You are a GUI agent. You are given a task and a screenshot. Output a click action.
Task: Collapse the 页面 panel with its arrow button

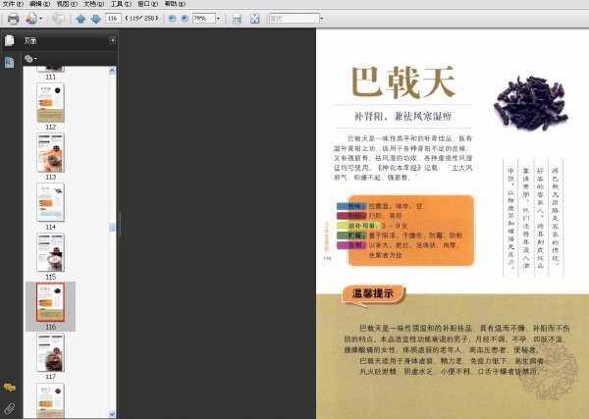coord(112,40)
